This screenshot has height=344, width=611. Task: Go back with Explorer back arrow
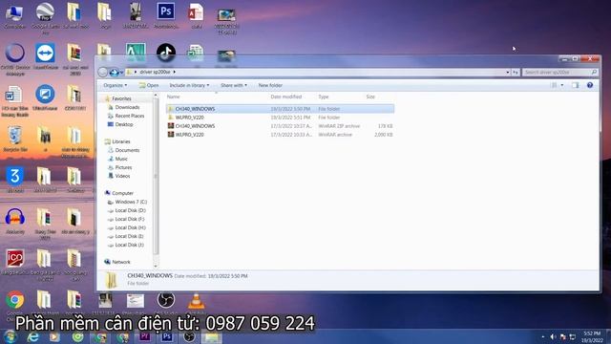103,73
